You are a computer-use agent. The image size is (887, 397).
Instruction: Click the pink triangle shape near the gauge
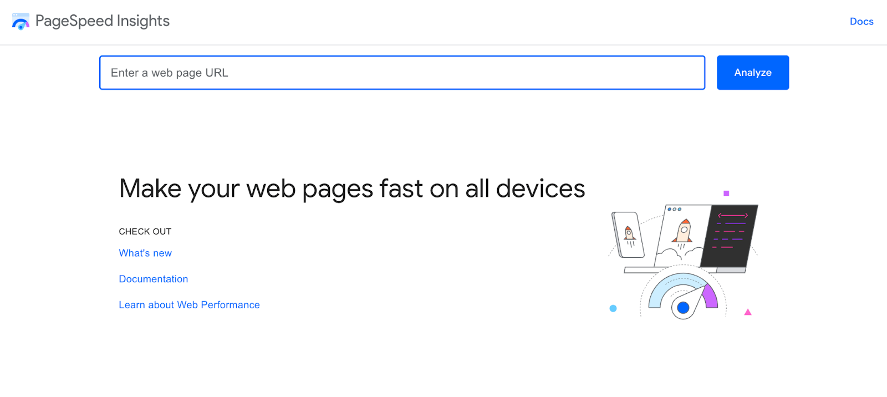748,312
